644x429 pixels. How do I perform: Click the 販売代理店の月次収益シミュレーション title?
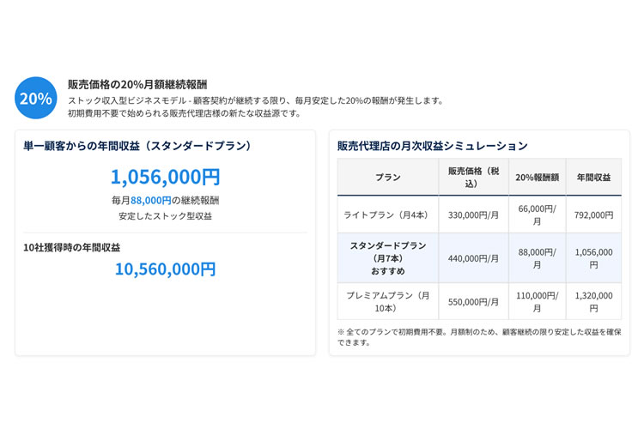point(432,146)
